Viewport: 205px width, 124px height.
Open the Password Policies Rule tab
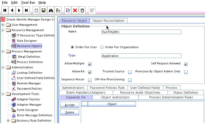(107, 88)
